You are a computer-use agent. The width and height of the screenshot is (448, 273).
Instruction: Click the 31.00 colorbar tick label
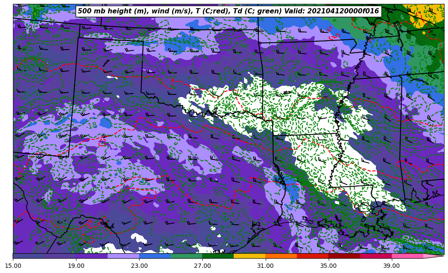pos(265,266)
